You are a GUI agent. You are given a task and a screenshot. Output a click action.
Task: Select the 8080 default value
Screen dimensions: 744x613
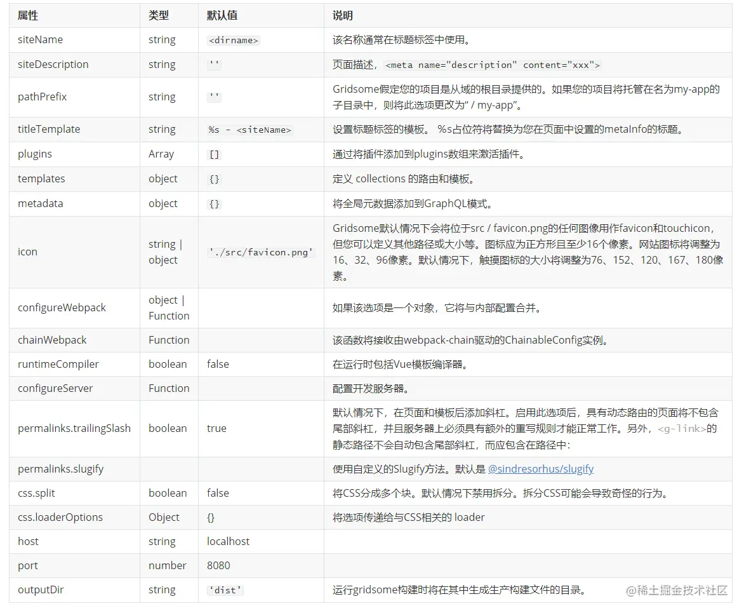218,566
